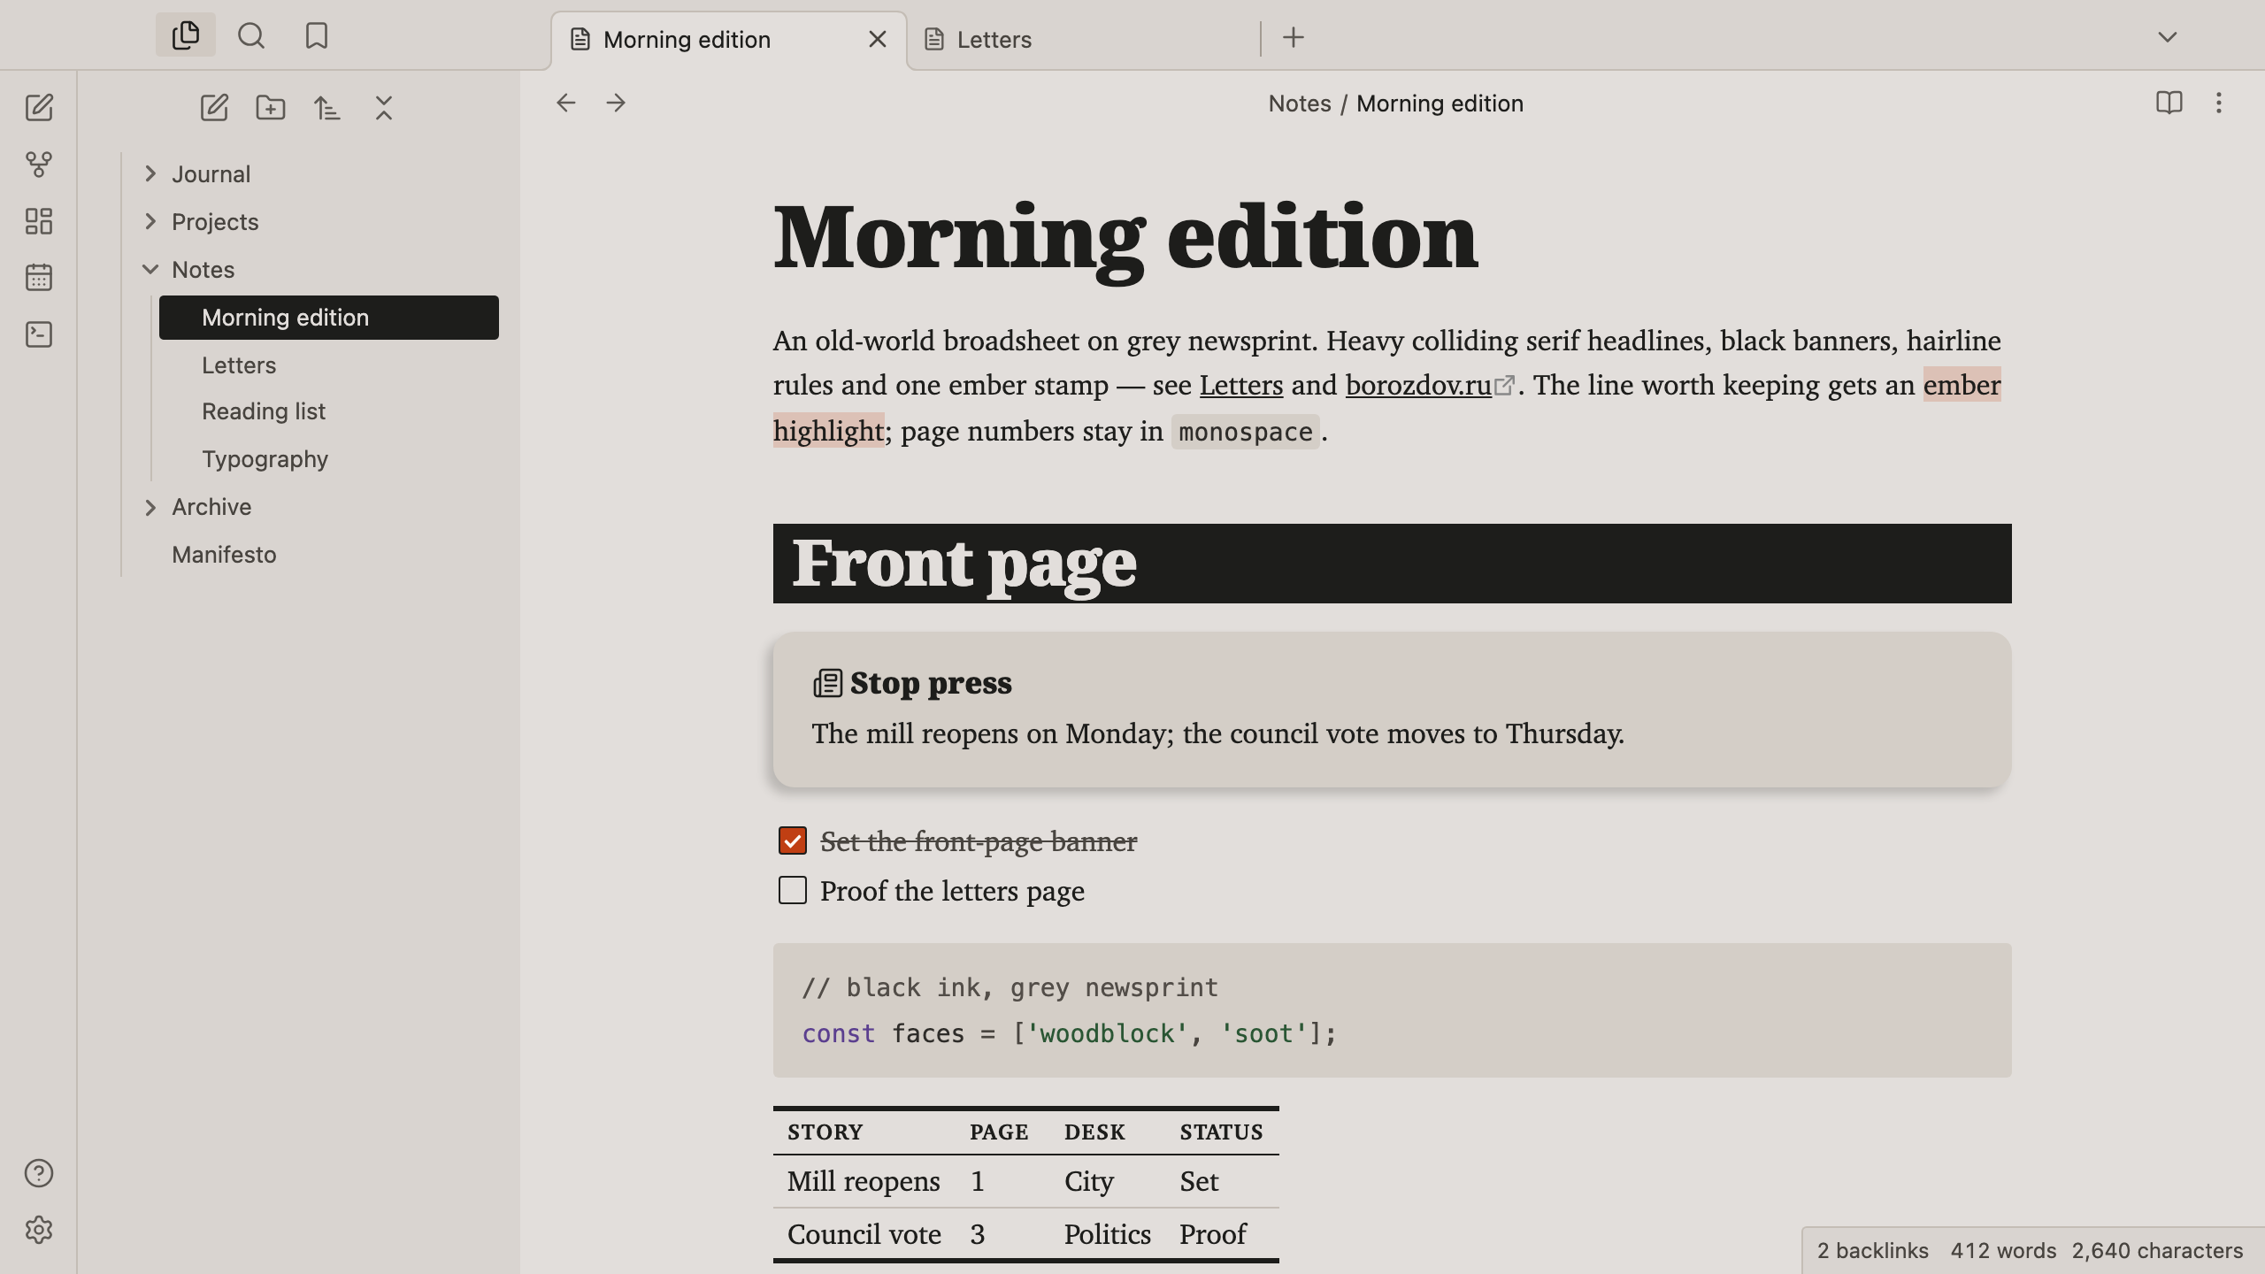Open the daily note calendar icon
This screenshot has width=2265, height=1274.
pos(39,278)
